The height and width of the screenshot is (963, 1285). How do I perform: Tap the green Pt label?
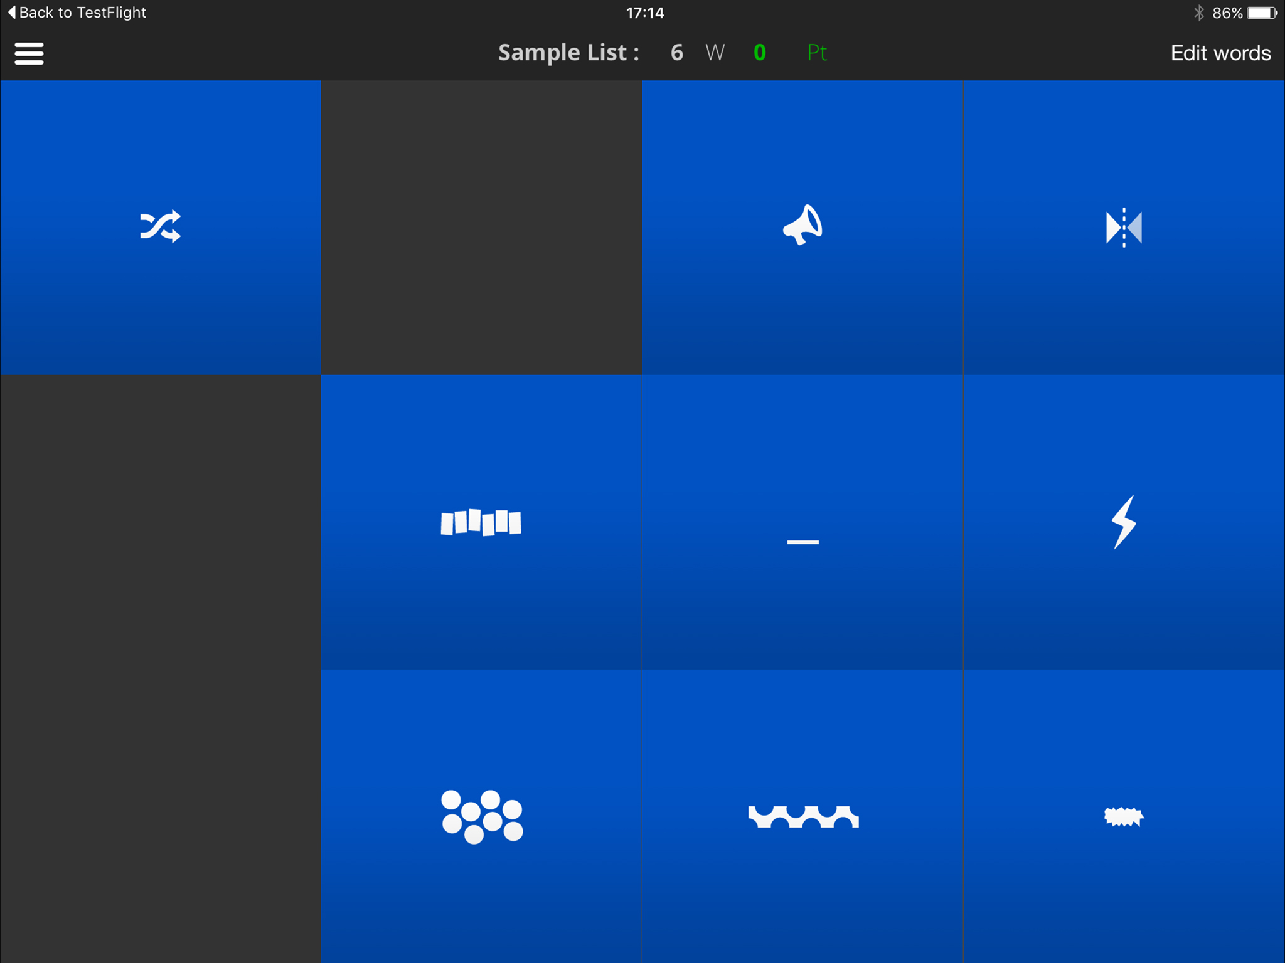click(x=817, y=53)
